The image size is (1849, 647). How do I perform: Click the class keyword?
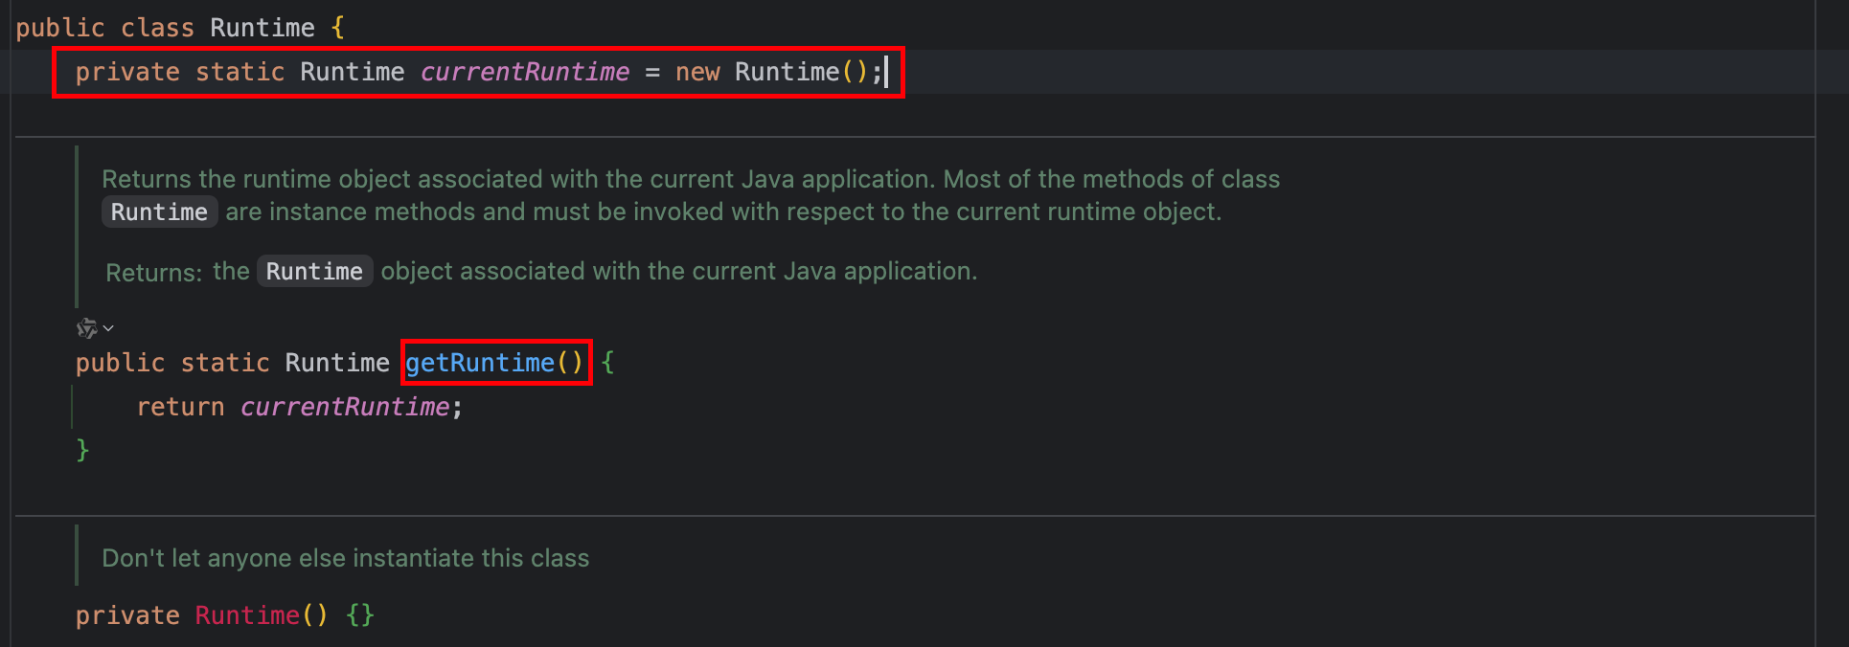(x=157, y=28)
